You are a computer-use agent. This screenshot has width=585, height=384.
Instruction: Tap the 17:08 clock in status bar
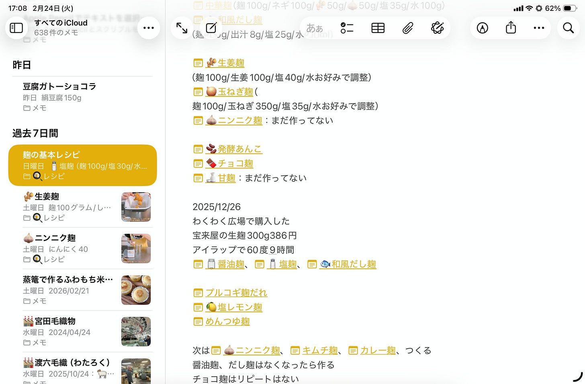pyautogui.click(x=18, y=8)
